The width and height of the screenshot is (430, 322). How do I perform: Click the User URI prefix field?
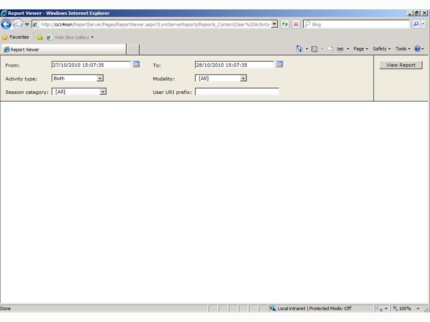[x=237, y=92]
